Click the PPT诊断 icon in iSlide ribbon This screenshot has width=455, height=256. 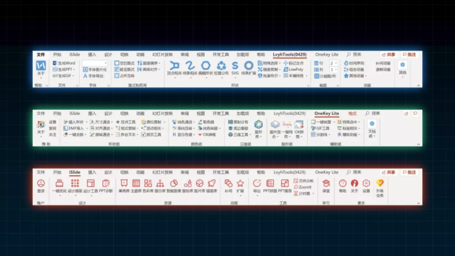(x=106, y=183)
